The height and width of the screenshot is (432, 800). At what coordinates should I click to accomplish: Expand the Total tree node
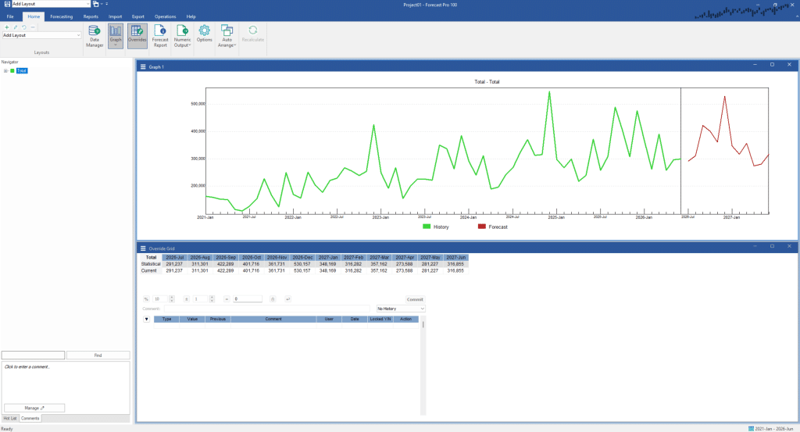(5, 71)
